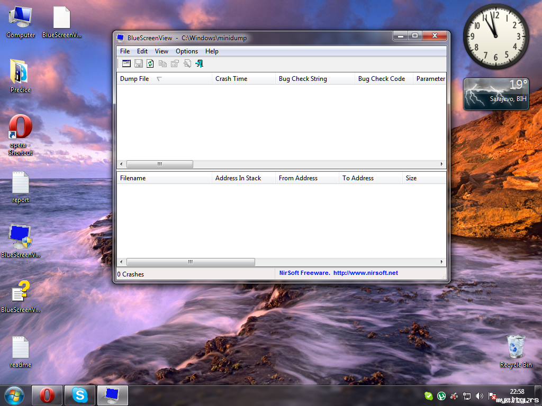Open the Options menu
The image size is (542, 406).
(x=187, y=51)
